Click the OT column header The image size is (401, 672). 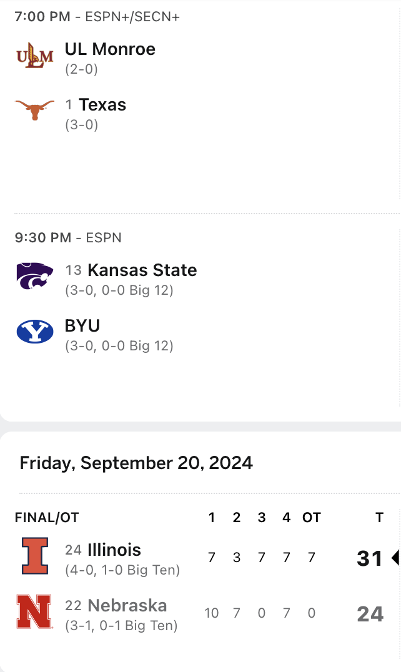click(x=311, y=518)
